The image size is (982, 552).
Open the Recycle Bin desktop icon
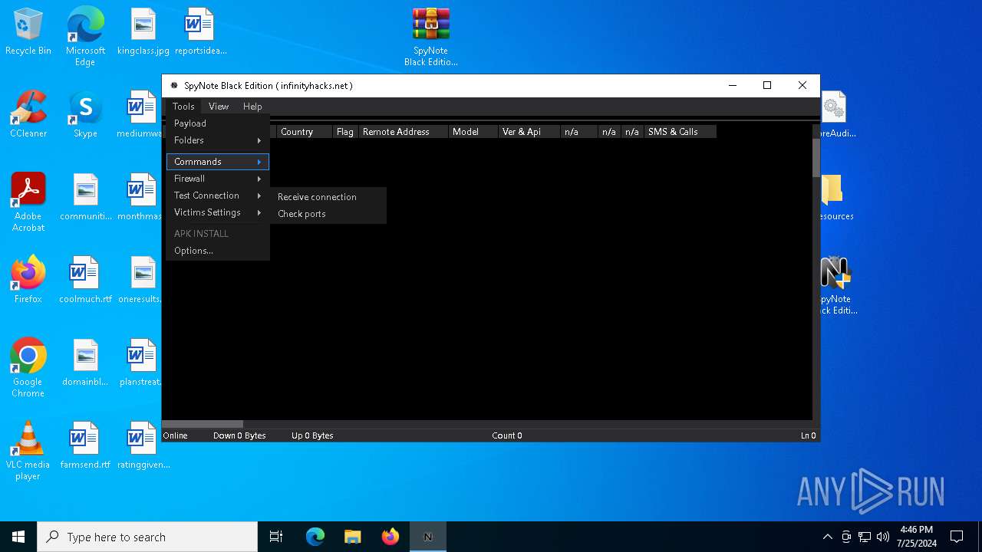point(28,32)
